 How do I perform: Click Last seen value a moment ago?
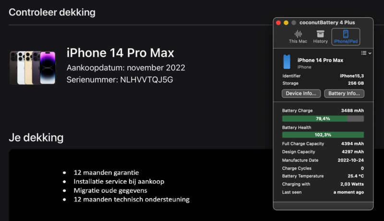click(x=348, y=192)
